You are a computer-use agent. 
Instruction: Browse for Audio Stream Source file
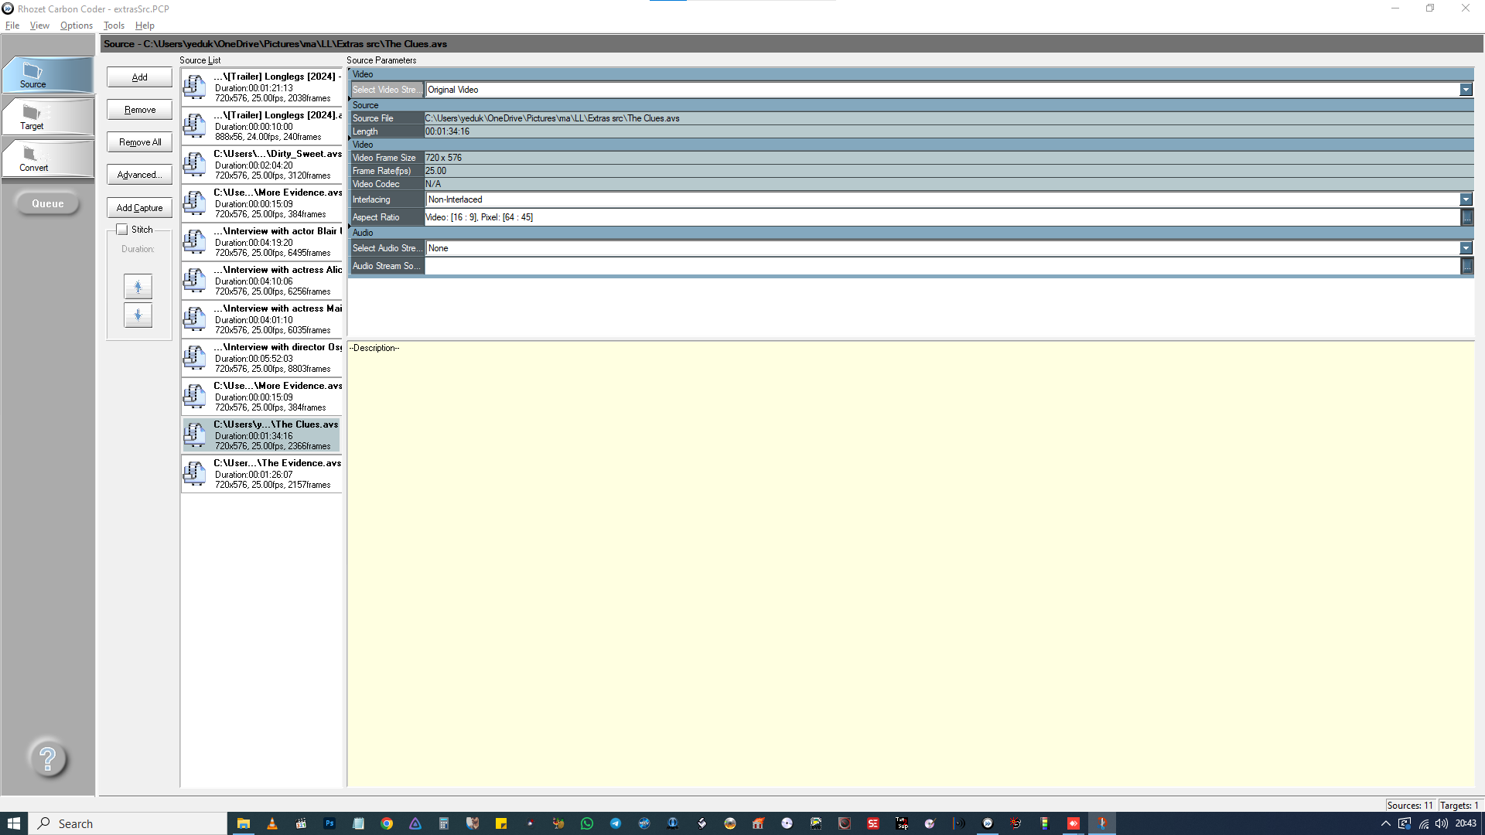[1466, 266]
